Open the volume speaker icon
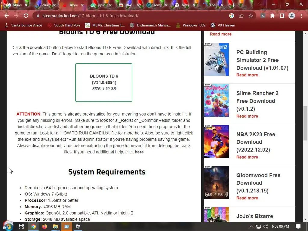This screenshot has height=231, width=308. coord(265,226)
